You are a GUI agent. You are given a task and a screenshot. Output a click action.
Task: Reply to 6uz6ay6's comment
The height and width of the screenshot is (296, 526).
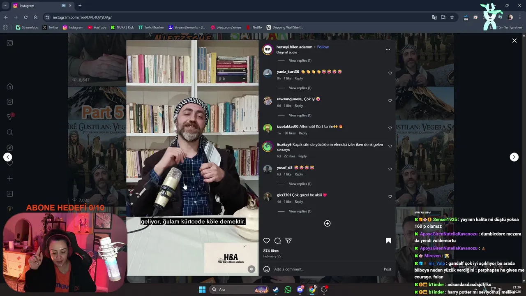click(302, 156)
